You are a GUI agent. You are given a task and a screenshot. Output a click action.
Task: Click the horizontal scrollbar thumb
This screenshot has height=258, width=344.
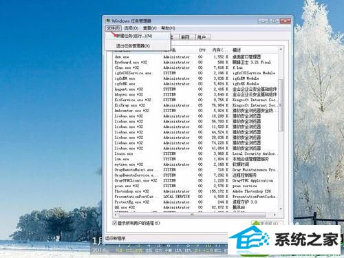click(x=192, y=215)
